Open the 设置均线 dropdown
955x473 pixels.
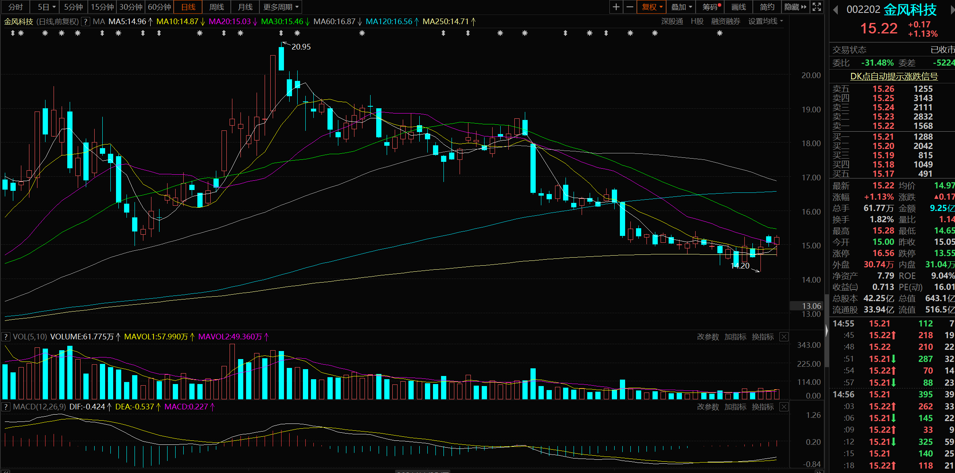click(765, 21)
